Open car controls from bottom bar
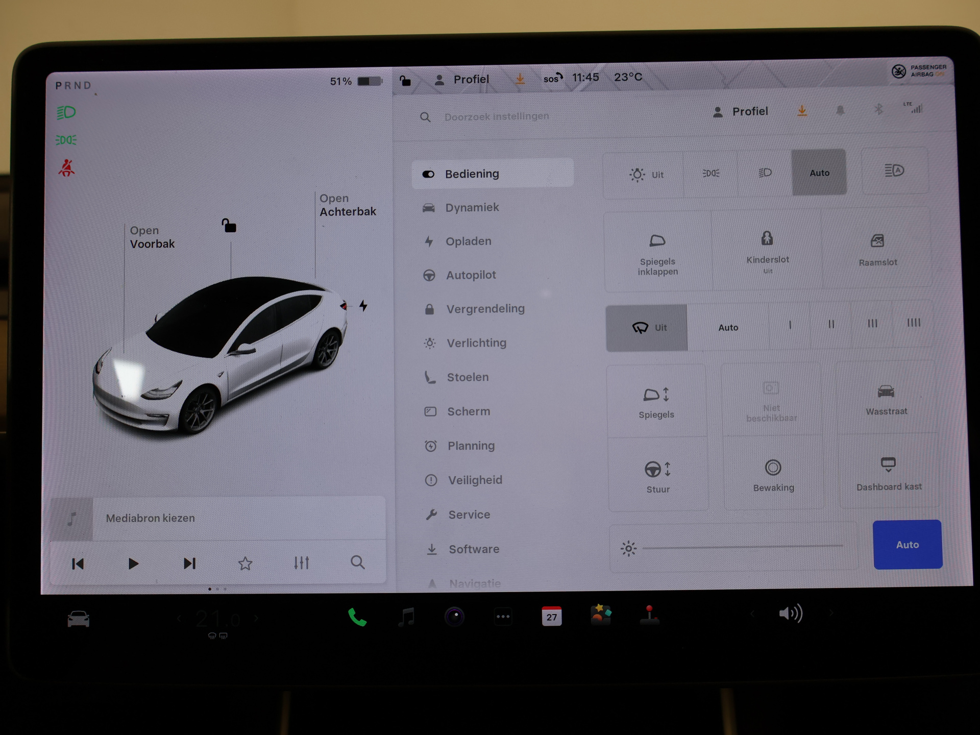The image size is (980, 735). (79, 619)
